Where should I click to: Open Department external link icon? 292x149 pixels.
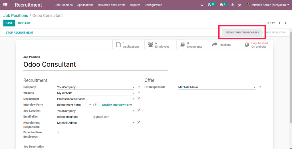(x=138, y=99)
